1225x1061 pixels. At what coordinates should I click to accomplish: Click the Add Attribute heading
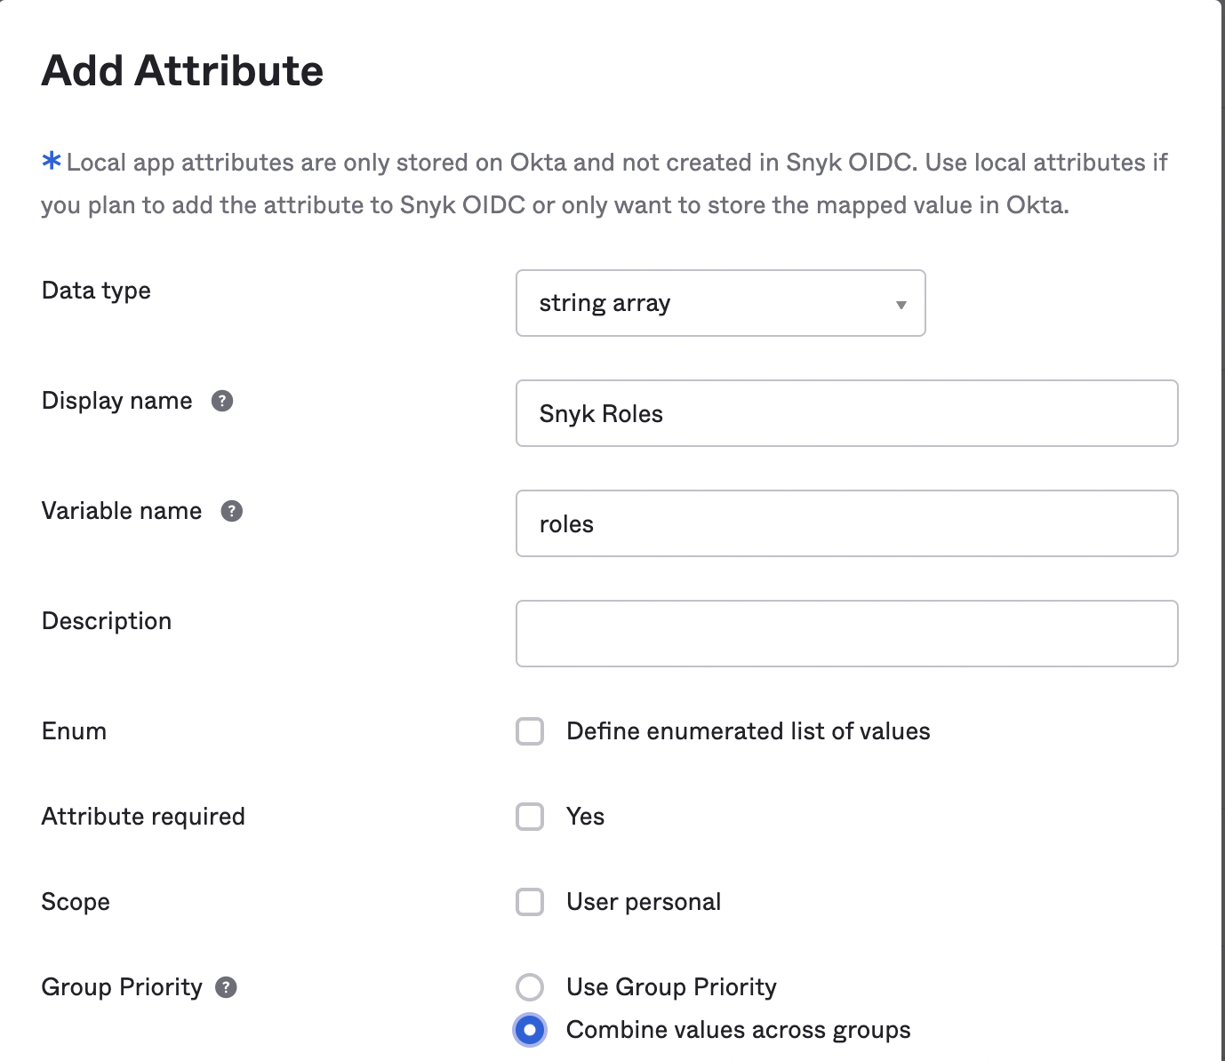[x=182, y=70]
